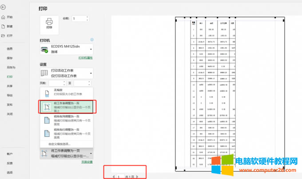Go to previous preview page arrow
The image size is (302, 179).
pyautogui.click(x=114, y=176)
